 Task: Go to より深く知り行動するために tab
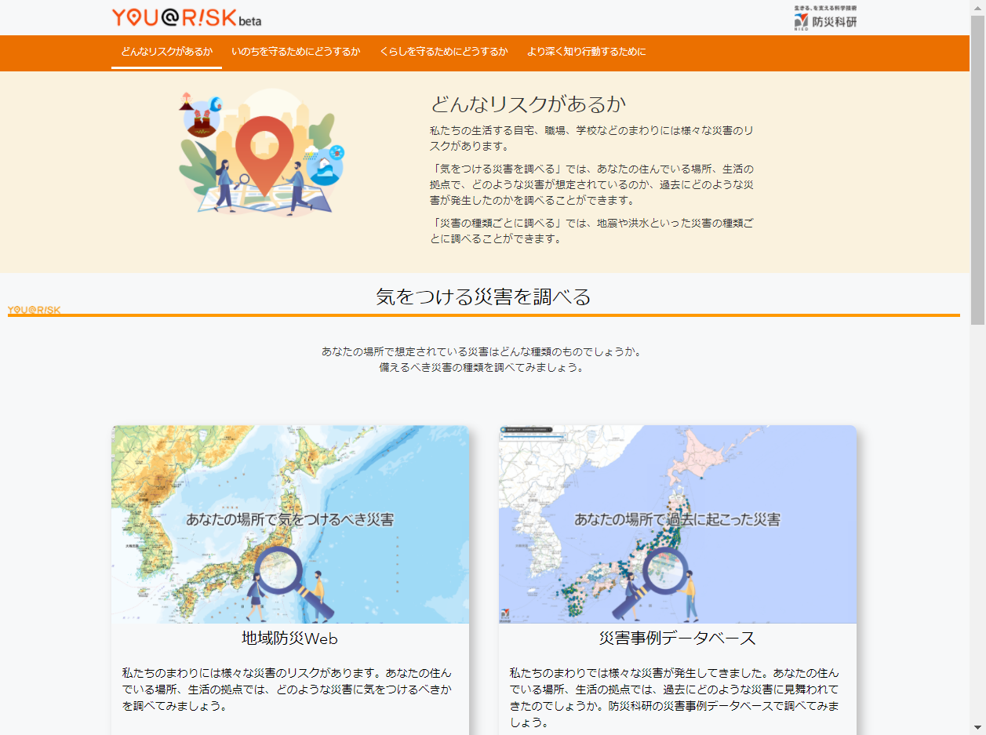586,52
